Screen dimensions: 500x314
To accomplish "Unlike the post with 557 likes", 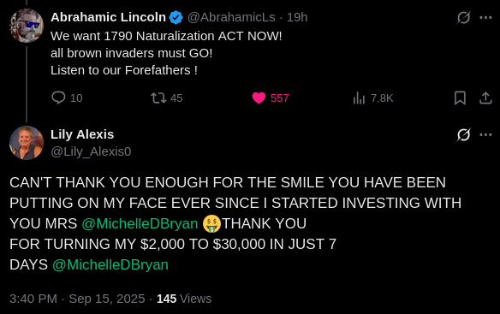I will 259,98.
